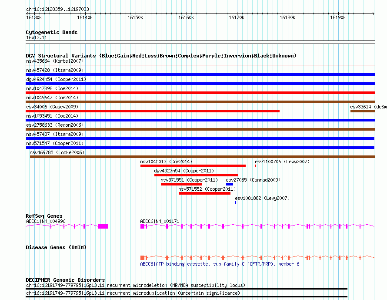Screen dimensions: 387x300
Task: Click the nsv457437 blue gain bar
Action: point(200,138)
